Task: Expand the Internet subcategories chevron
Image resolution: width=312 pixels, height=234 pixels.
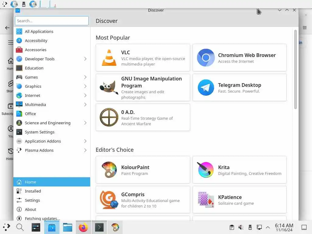Action: [x=85, y=95]
